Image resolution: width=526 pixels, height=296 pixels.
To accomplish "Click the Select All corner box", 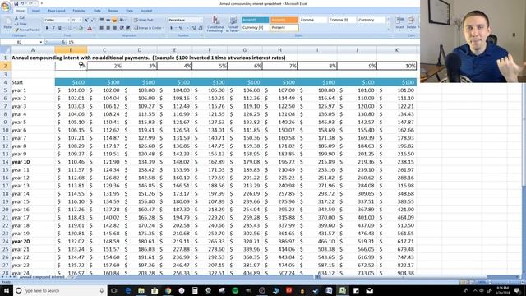I will click(x=5, y=50).
